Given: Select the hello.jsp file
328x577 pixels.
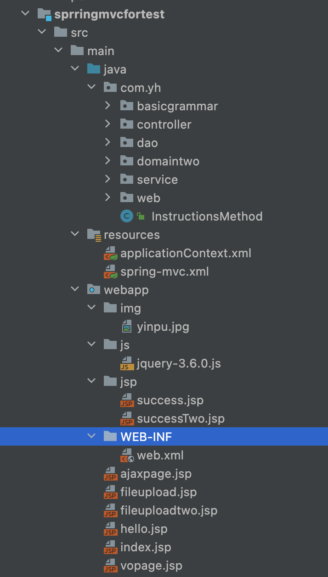Looking at the screenshot, I should coord(143,529).
